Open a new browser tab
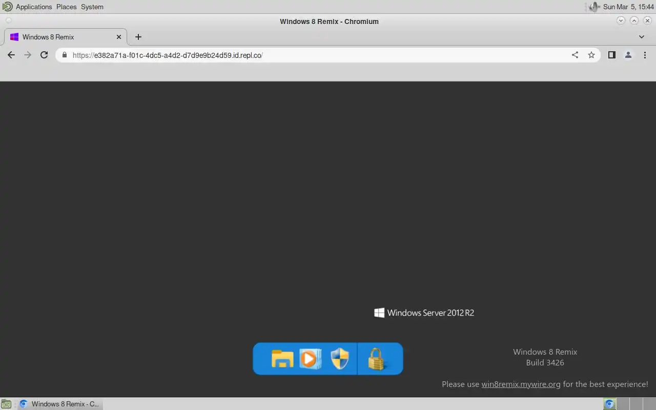The width and height of the screenshot is (656, 410). click(138, 37)
